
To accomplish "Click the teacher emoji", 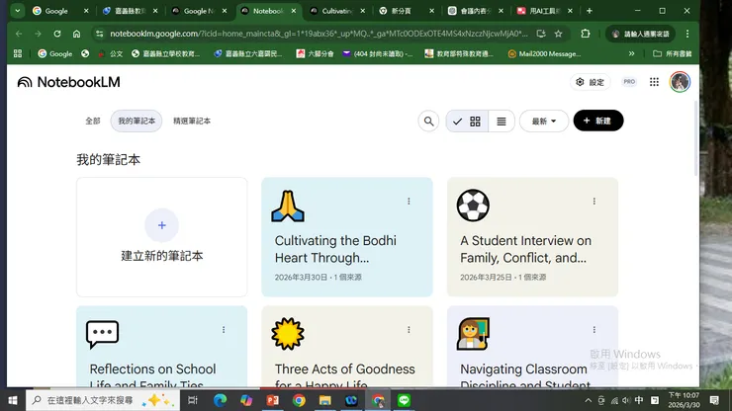I will point(473,334).
